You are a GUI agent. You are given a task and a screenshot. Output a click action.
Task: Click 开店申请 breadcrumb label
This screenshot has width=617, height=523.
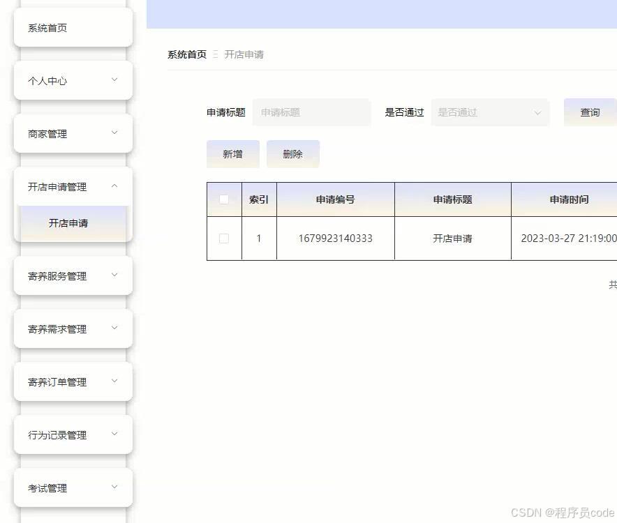click(244, 54)
